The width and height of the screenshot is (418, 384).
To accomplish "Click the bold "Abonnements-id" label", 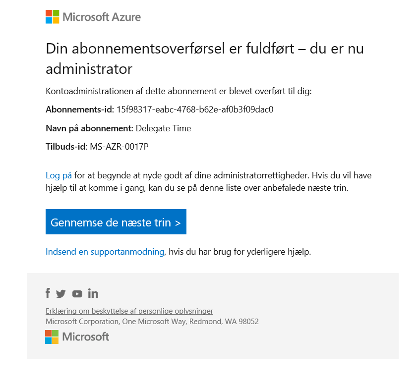I will click(x=80, y=110).
